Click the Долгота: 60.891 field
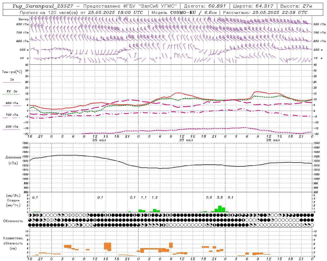The width and height of the screenshot is (327, 261). click(205, 6)
